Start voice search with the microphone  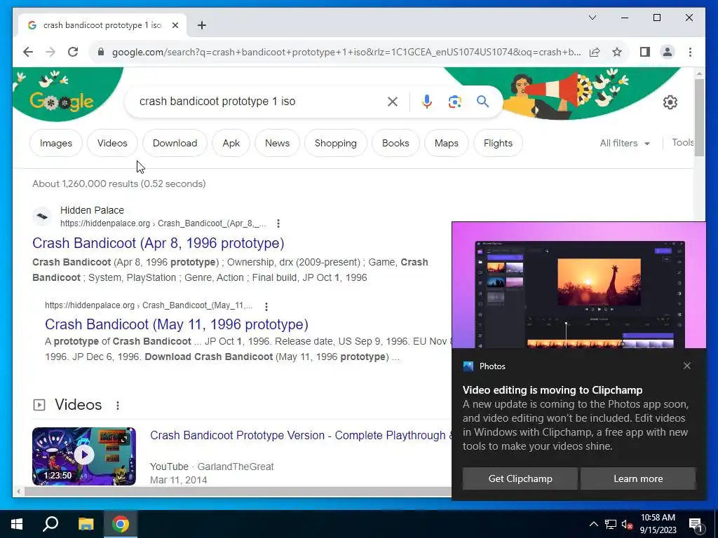point(427,102)
